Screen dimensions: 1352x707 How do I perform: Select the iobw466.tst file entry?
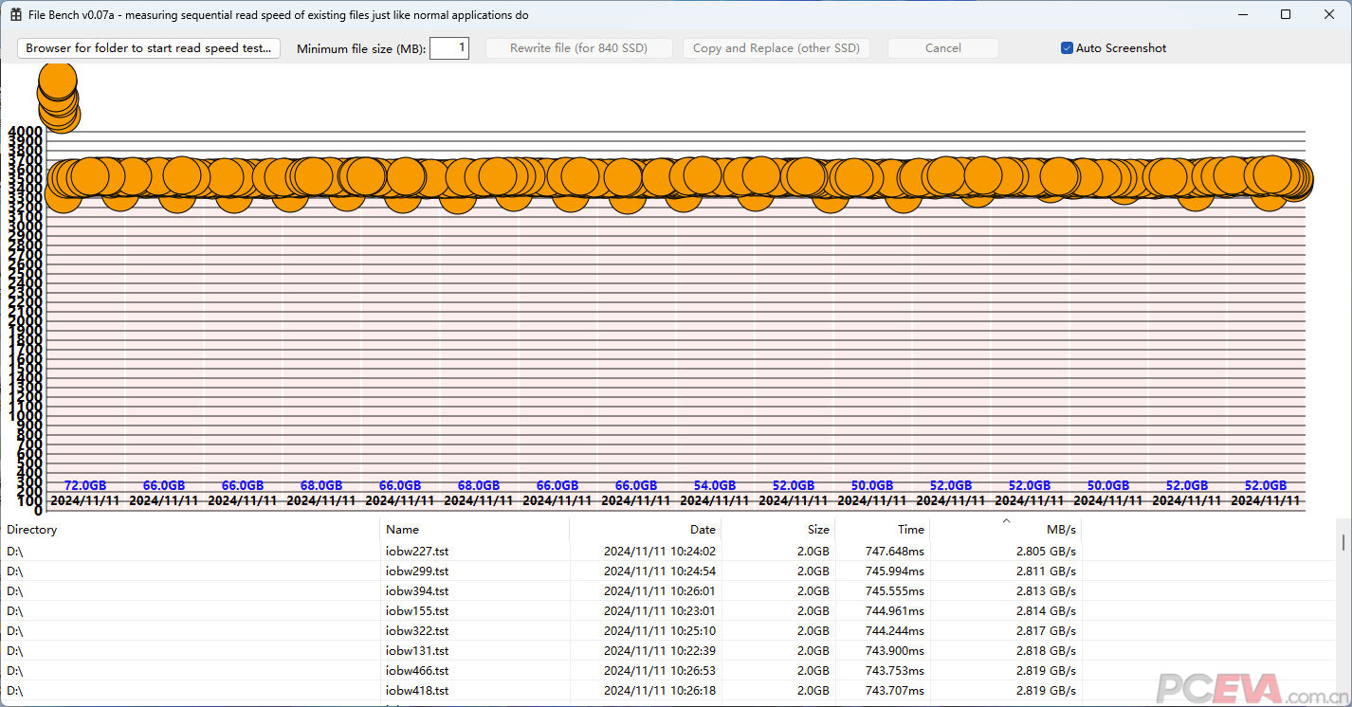click(x=417, y=670)
